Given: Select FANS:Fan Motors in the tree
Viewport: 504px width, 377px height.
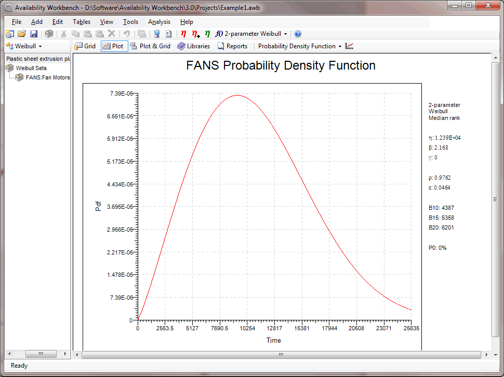Looking at the screenshot, I should [47, 77].
